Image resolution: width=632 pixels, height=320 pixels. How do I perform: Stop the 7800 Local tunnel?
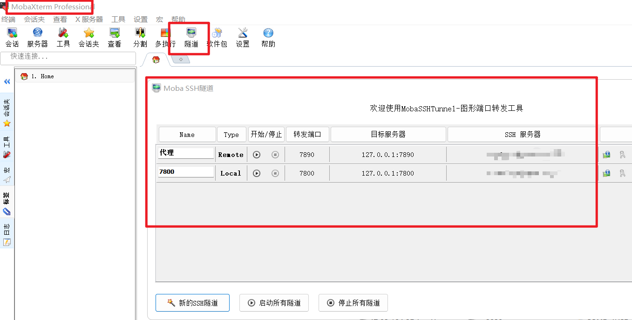coord(275,173)
